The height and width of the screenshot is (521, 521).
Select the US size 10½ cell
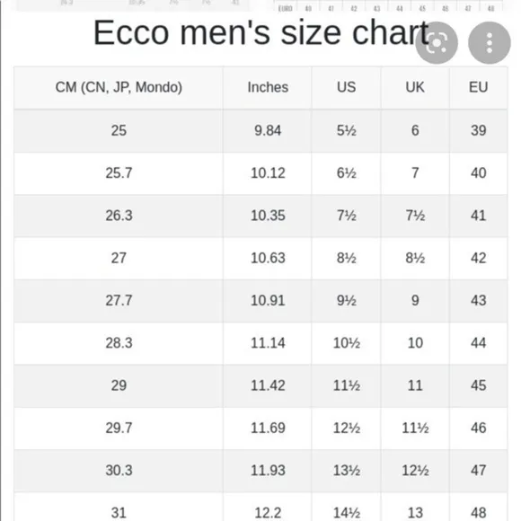pyautogui.click(x=346, y=343)
